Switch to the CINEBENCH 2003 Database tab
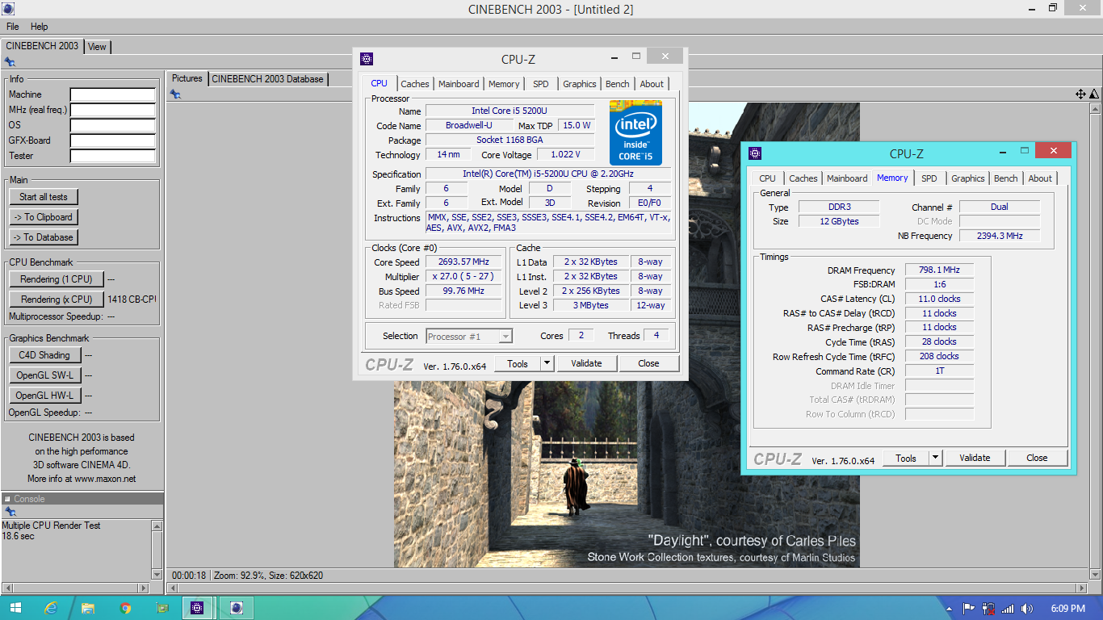Viewport: 1103px width, 620px height. click(267, 79)
